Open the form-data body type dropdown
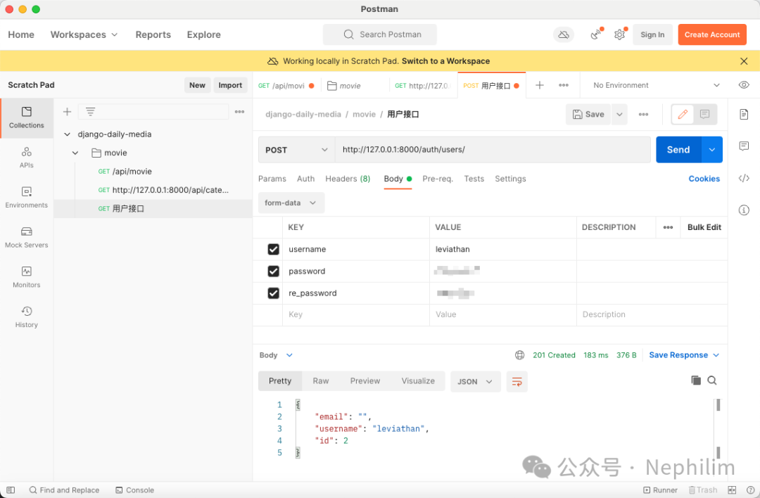This screenshot has width=760, height=498. click(x=291, y=203)
